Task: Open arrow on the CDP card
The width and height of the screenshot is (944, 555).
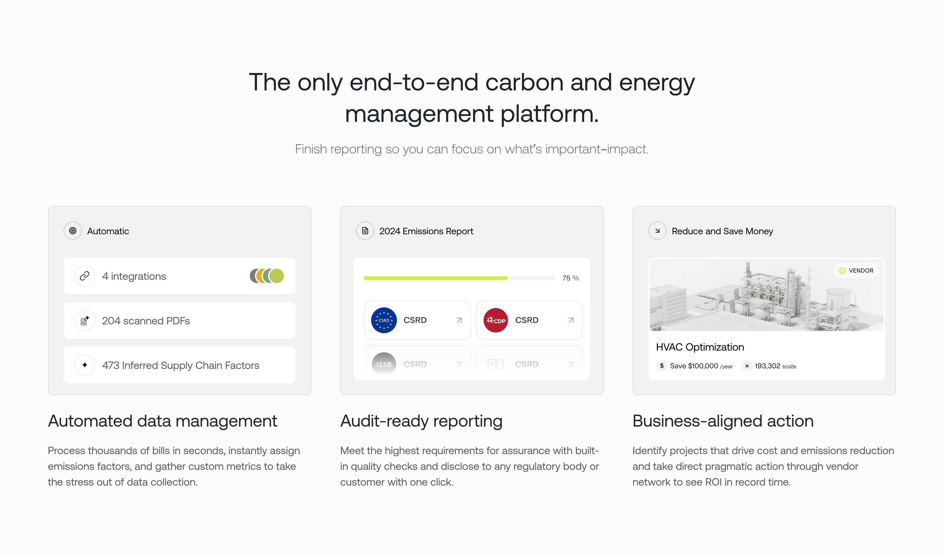Action: click(571, 320)
